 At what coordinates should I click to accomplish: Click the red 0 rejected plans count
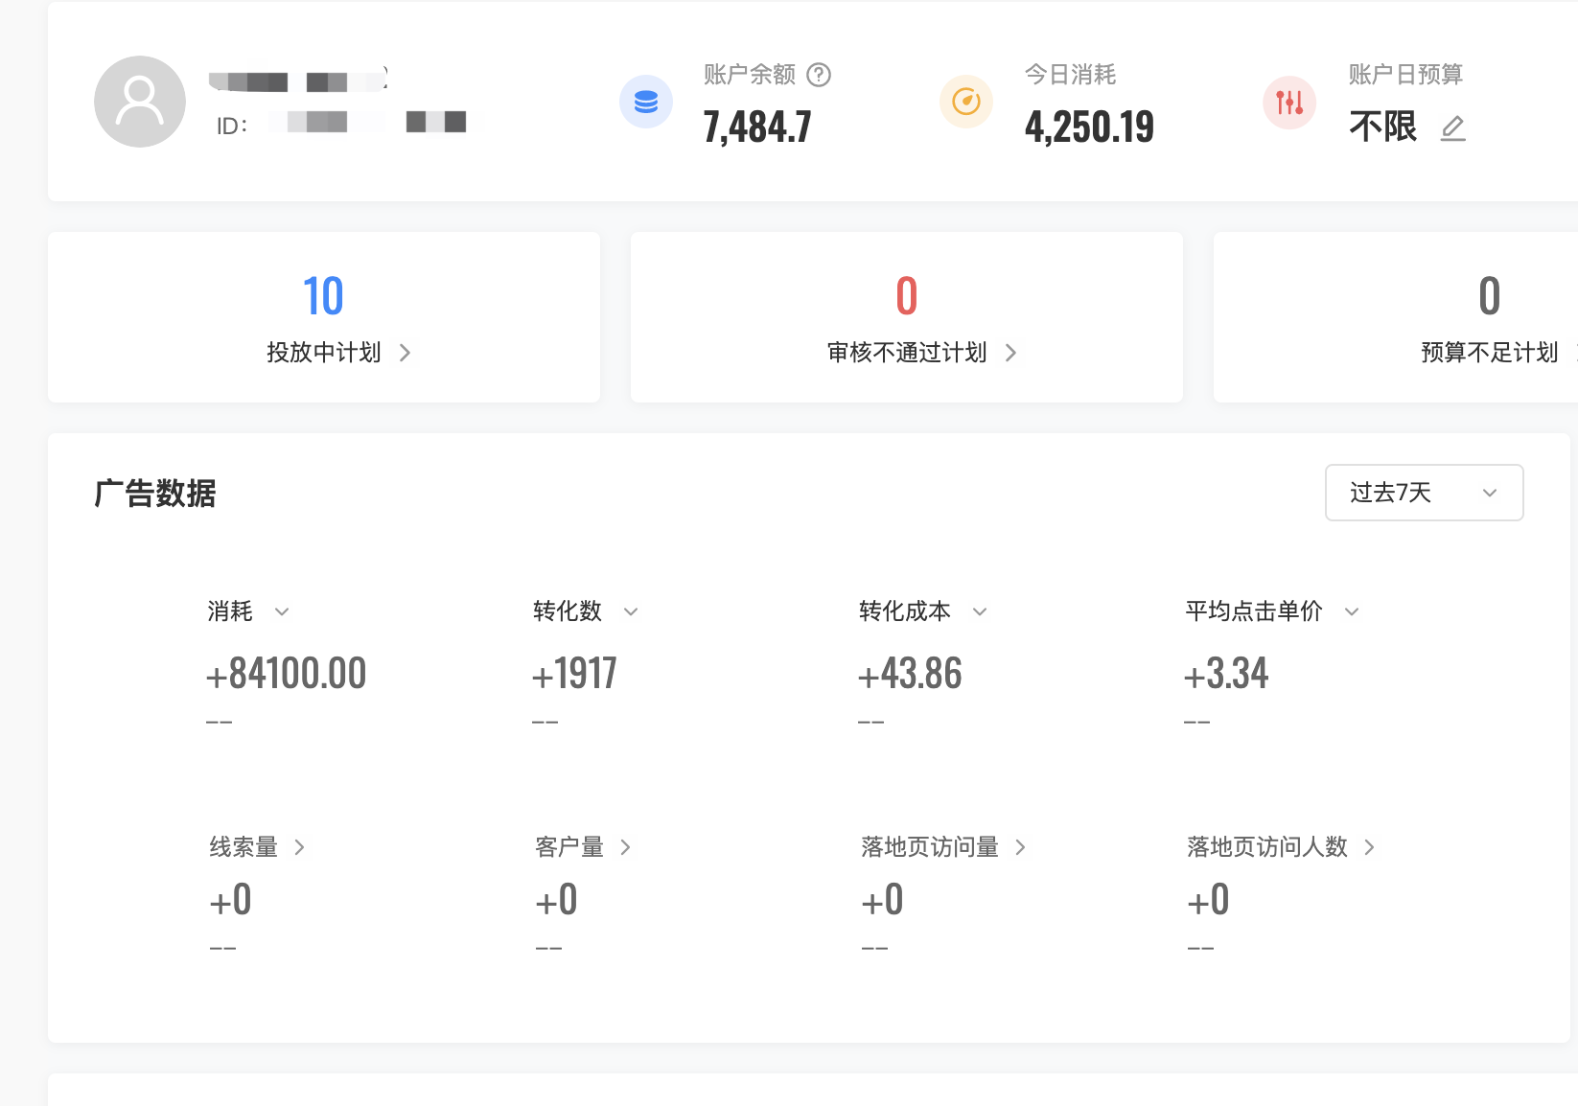pyautogui.click(x=907, y=296)
